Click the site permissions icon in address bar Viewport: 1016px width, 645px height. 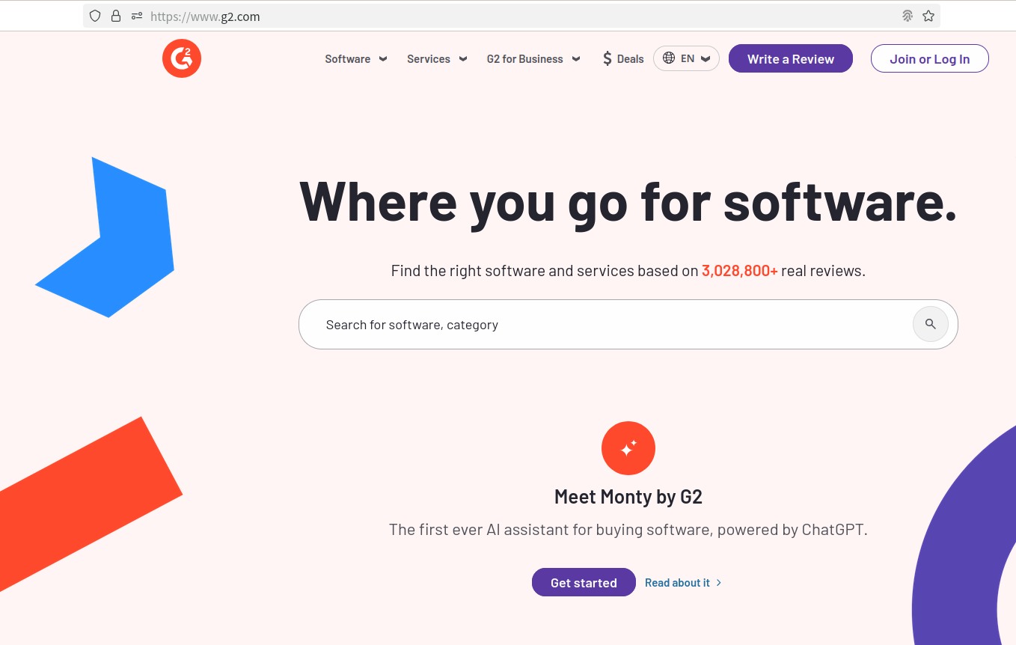(136, 16)
